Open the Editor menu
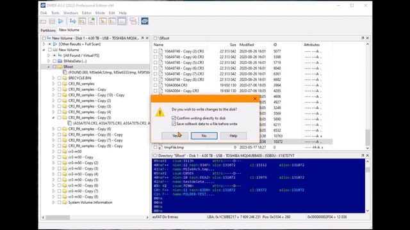 coord(86,13)
